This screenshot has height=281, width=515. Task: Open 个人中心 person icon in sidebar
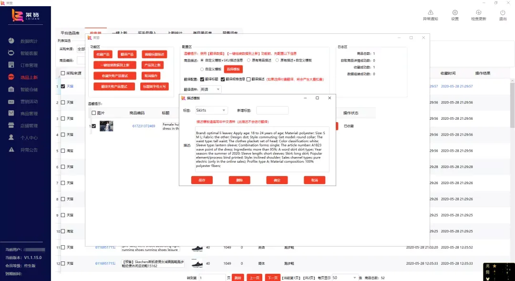tap(11, 137)
